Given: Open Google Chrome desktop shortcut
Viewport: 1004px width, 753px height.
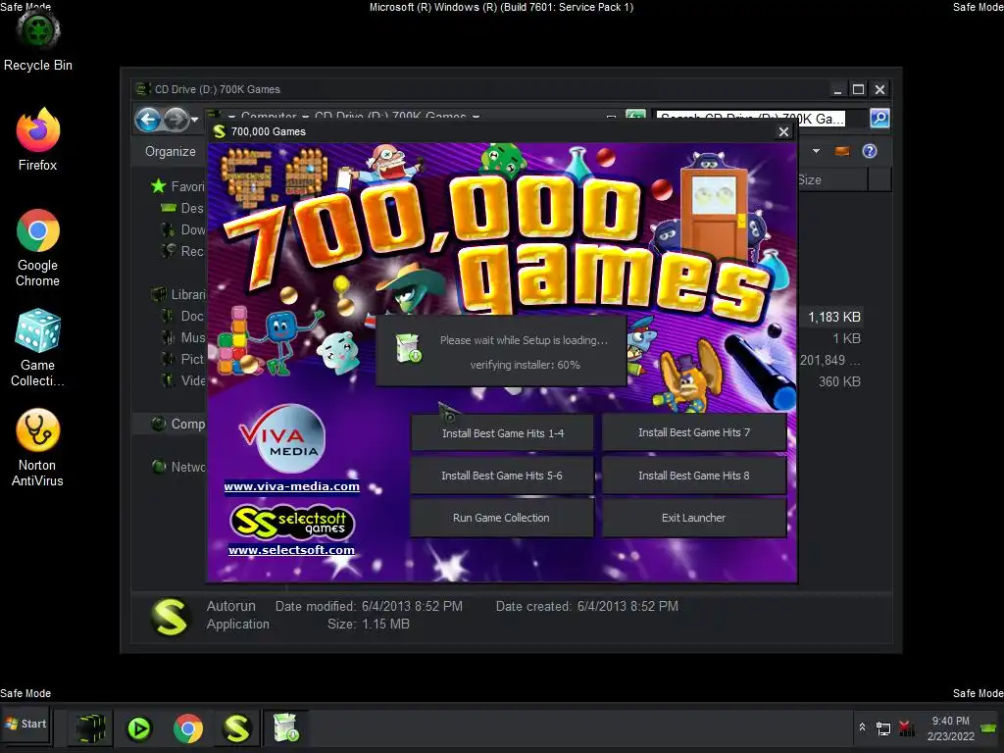Looking at the screenshot, I should point(38,248).
